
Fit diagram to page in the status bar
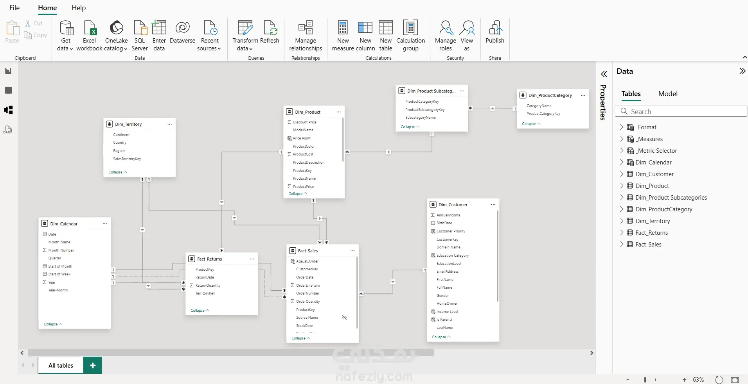[x=735, y=380]
